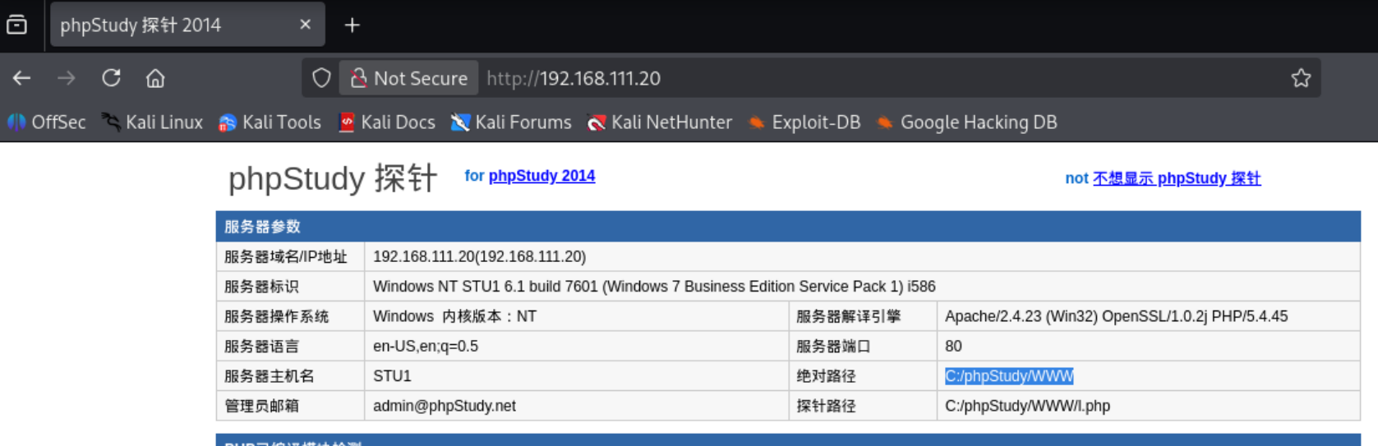This screenshot has width=1378, height=446.
Task: Click the highlighted C:/phpStudy/WWW path
Action: pos(1009,376)
